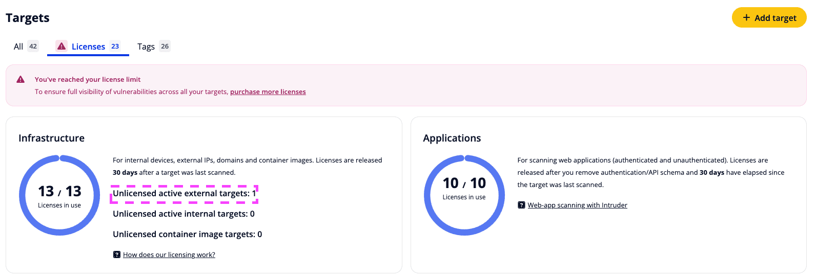Click the Infrastructure description mentioning container images
The height and width of the screenshot is (278, 816).
coord(248,166)
